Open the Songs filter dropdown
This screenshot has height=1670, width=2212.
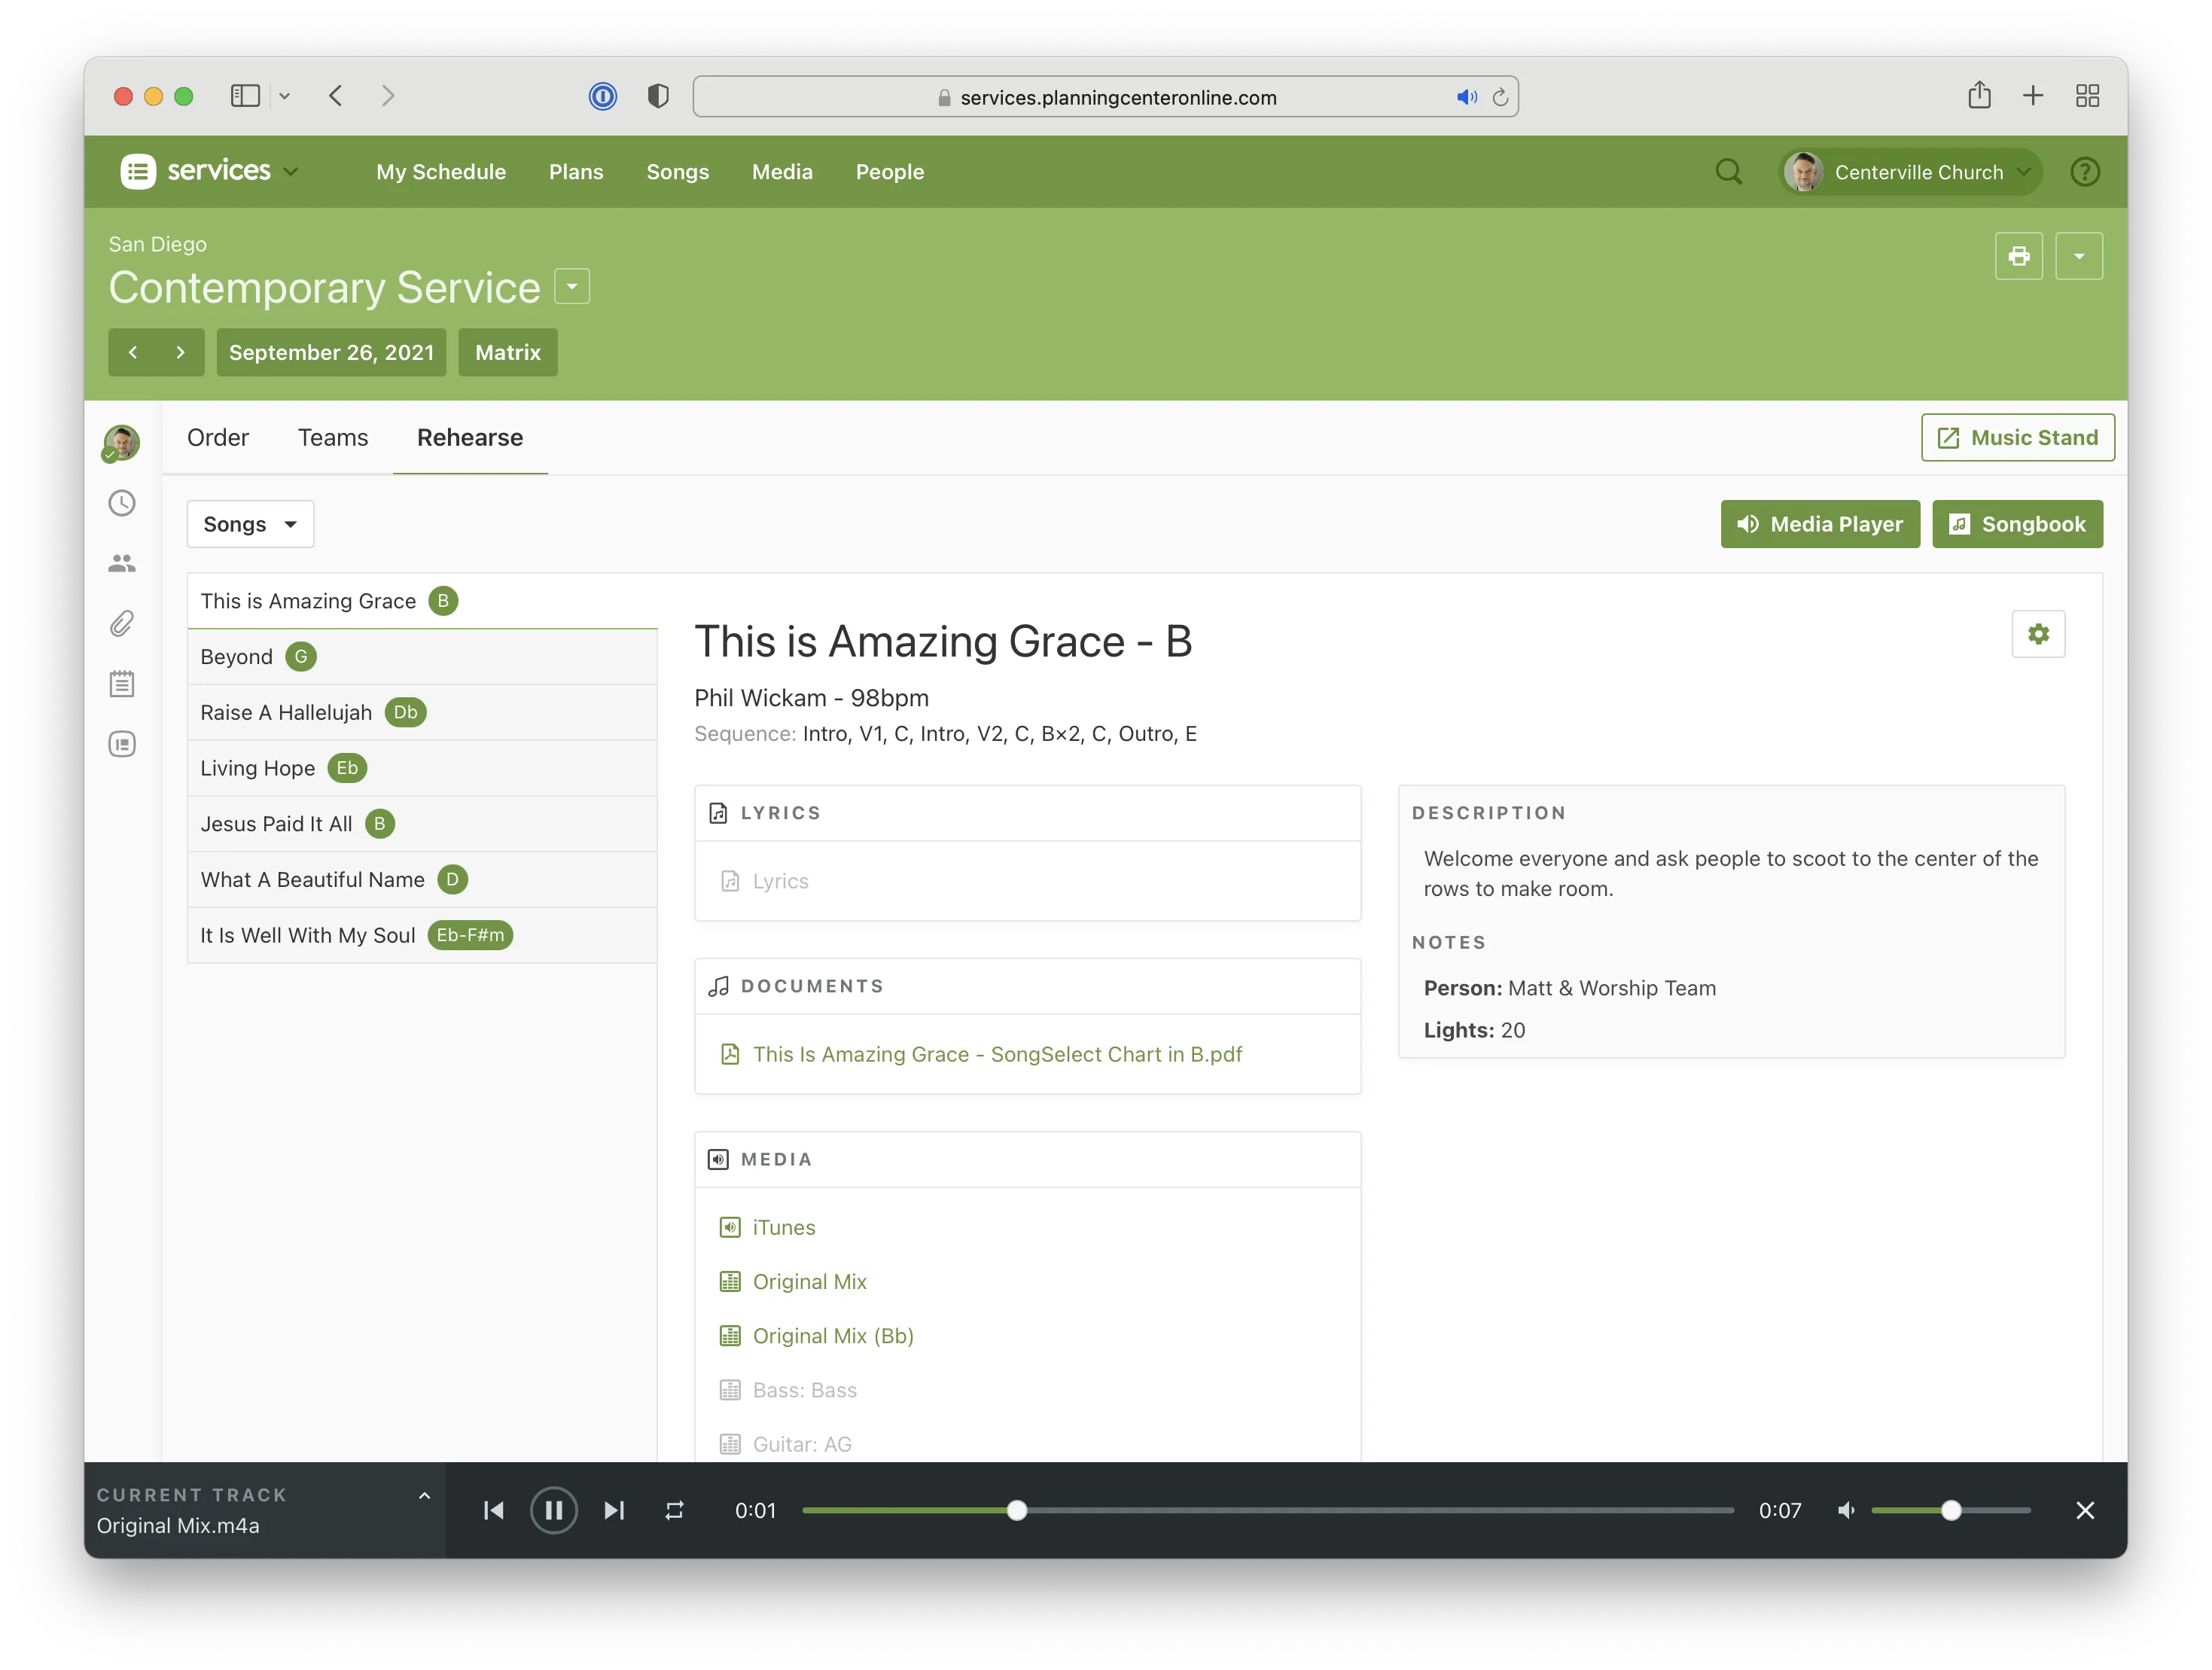[250, 524]
